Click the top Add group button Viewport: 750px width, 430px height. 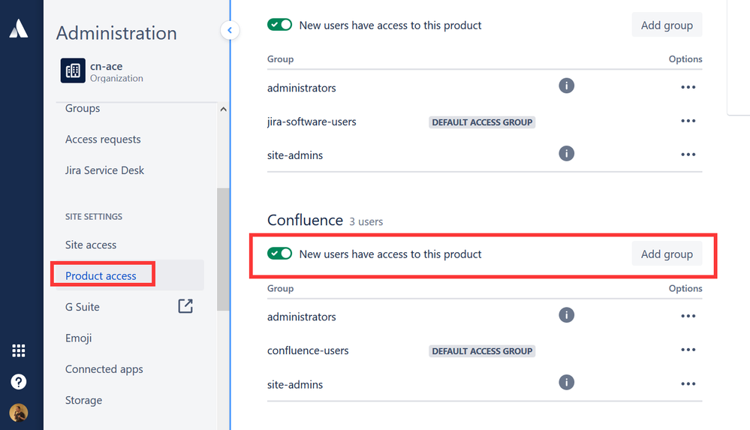pos(667,25)
